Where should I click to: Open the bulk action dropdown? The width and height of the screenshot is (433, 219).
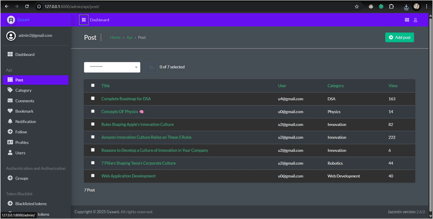[x=112, y=67]
